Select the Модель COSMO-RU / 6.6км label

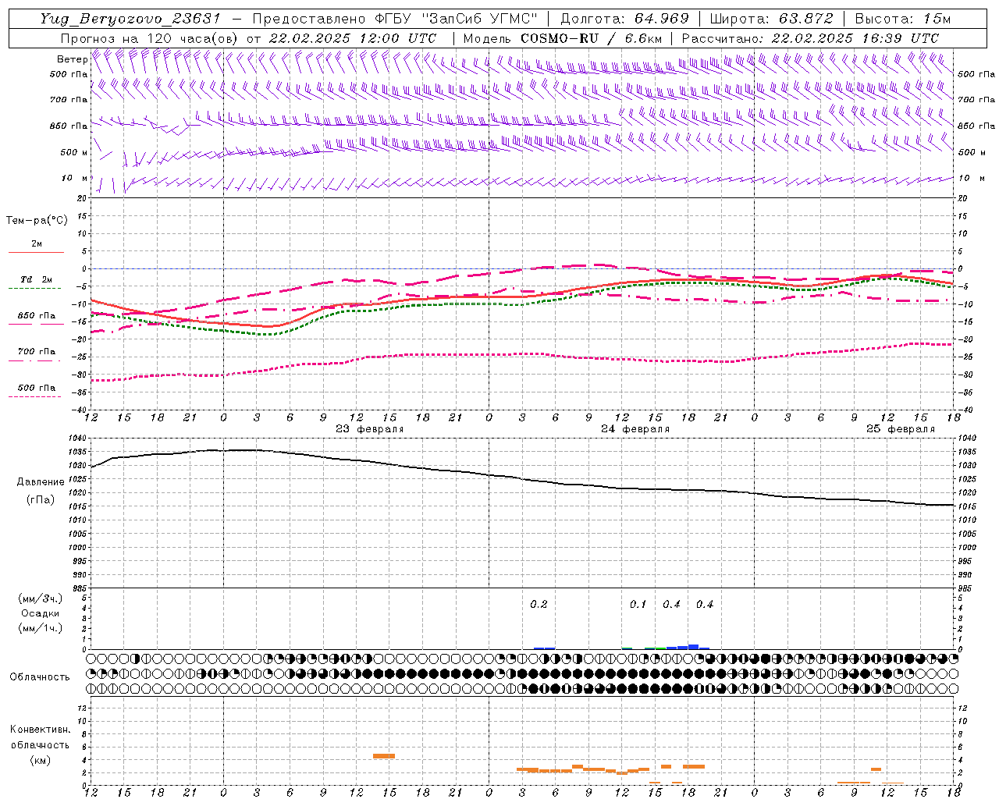(x=563, y=38)
